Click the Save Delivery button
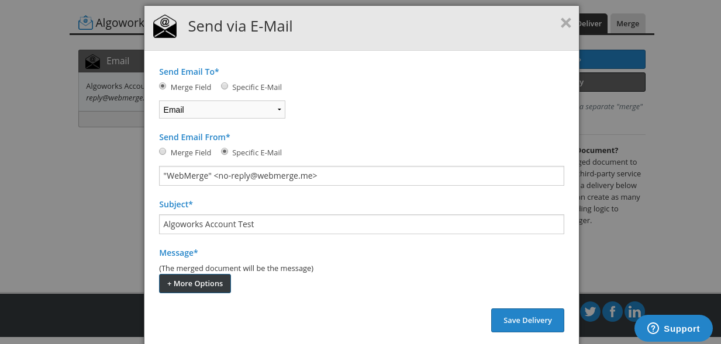Screen dimensions: 721x344 coord(527,320)
